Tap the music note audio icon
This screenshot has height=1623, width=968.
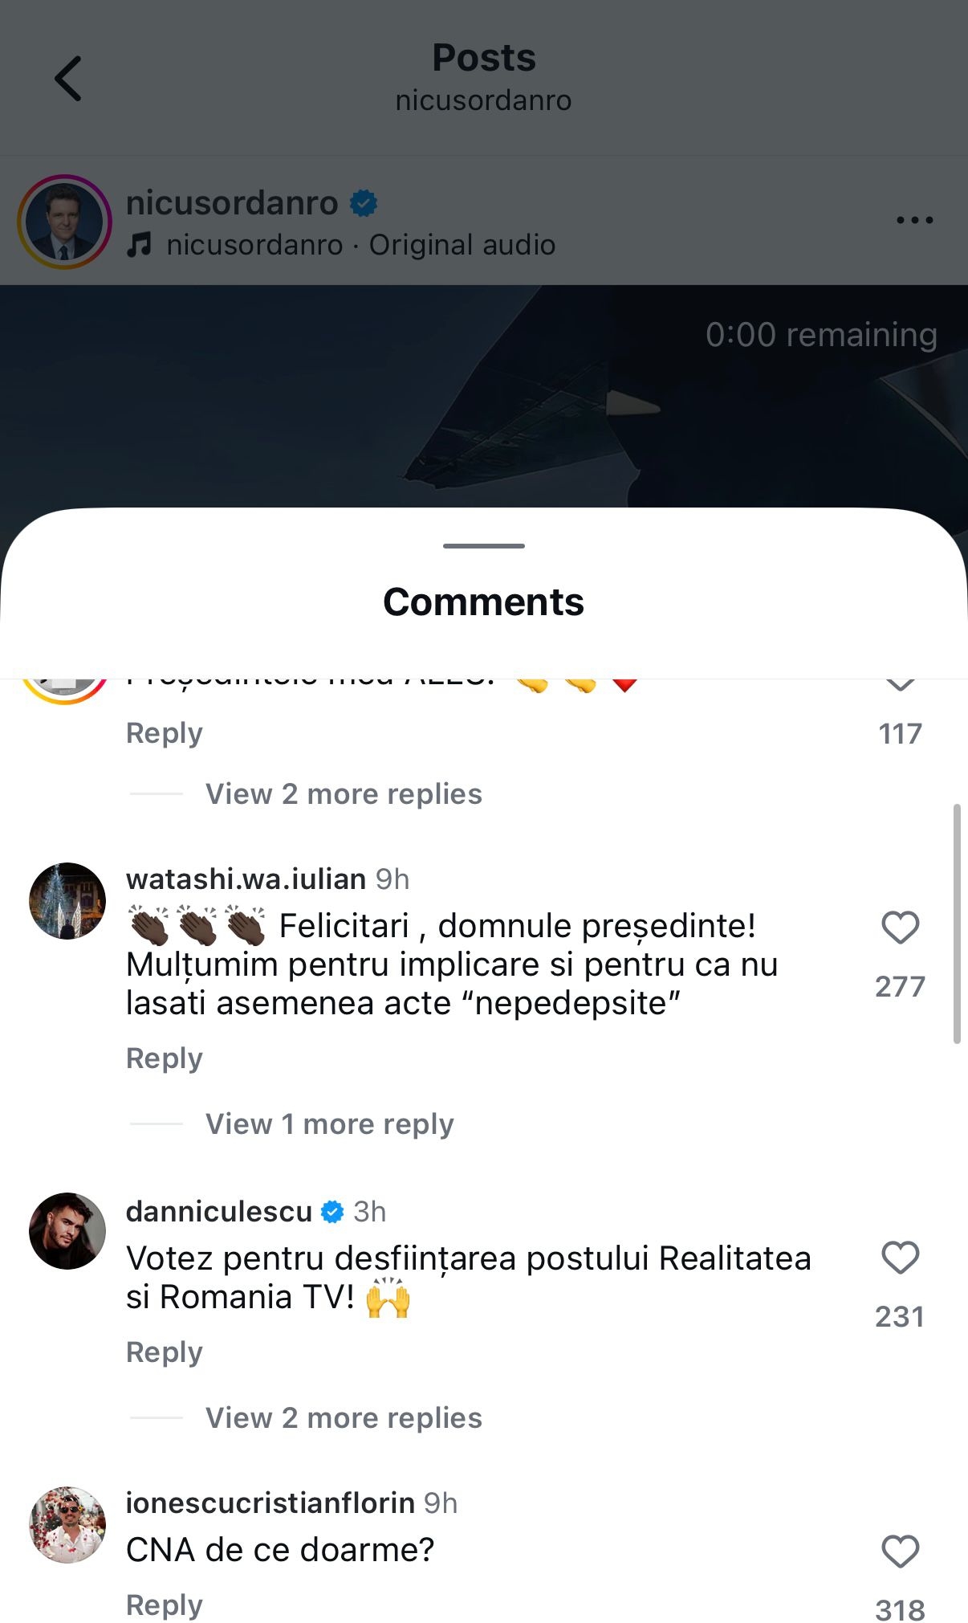coord(140,245)
